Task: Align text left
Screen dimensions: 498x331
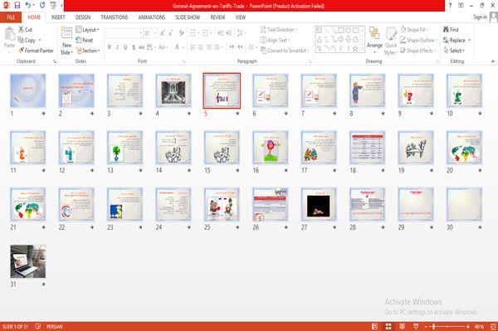Action: pos(193,47)
